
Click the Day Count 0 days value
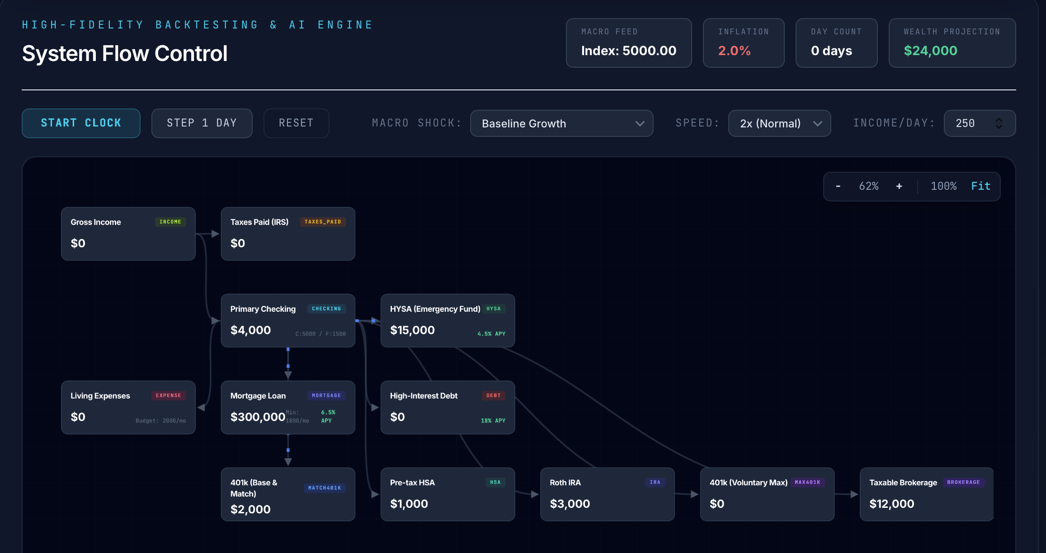pyautogui.click(x=831, y=51)
